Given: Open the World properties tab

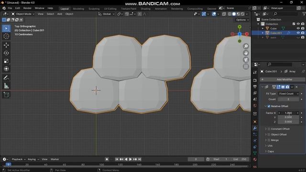Looking at the screenshot, I should click(255, 106).
